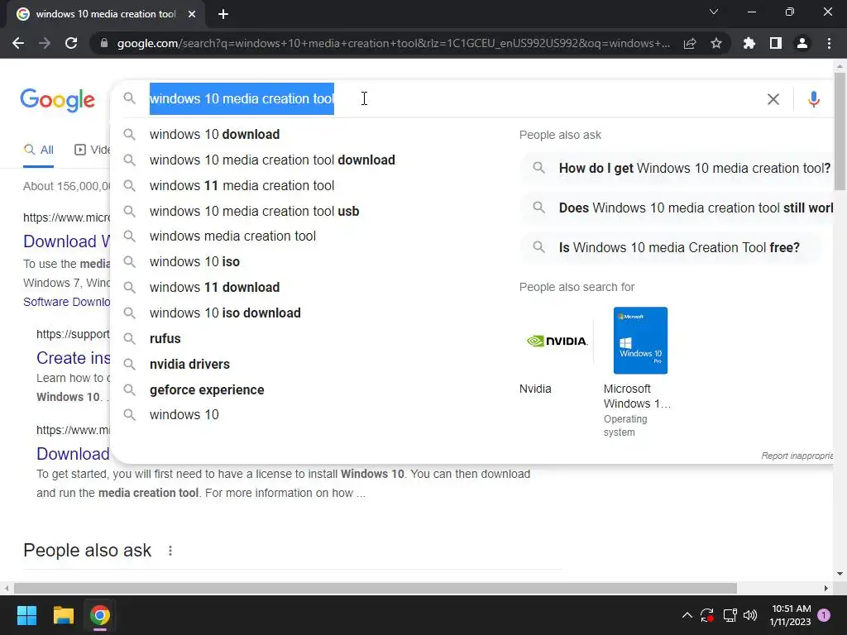Click the horizontal page scrollbar thumb
Image resolution: width=847 pixels, height=635 pixels.
[376, 588]
